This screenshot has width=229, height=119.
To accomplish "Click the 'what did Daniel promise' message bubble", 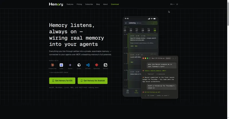I will click(x=161, y=66).
